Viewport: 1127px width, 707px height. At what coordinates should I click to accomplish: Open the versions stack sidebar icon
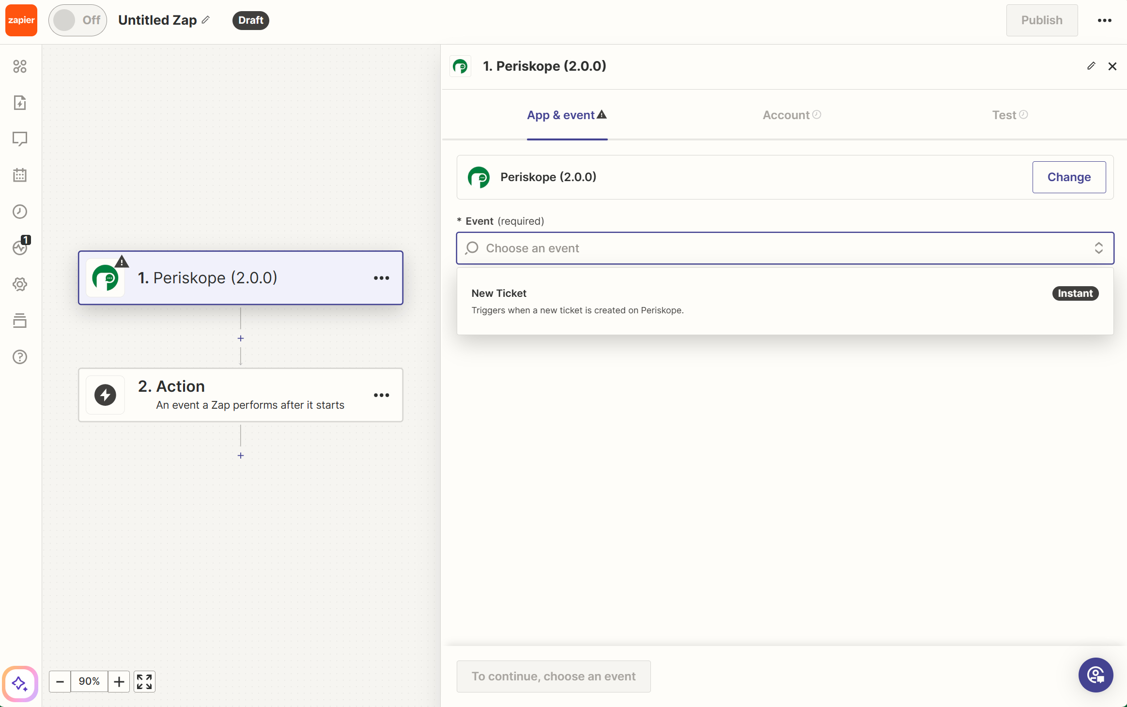click(20, 321)
